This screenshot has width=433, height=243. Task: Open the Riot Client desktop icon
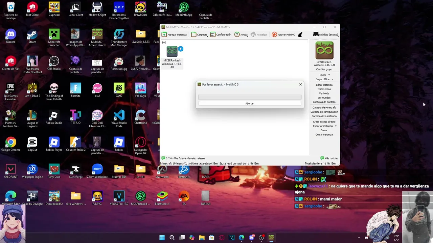coord(32,9)
